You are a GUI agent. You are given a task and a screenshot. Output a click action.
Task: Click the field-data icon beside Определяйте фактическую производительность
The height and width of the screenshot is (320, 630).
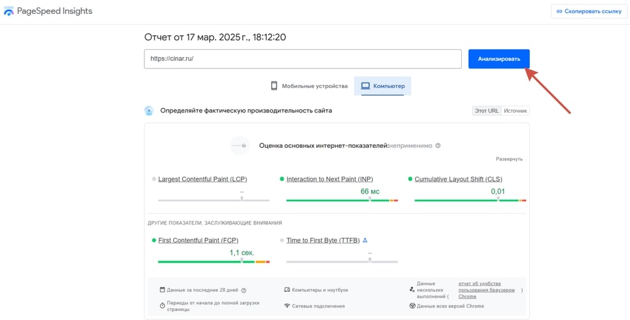point(149,111)
